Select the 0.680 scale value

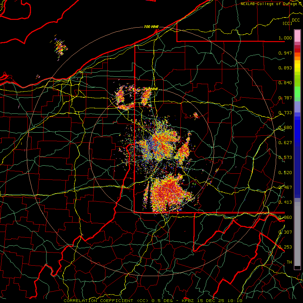pyautogui.click(x=285, y=128)
